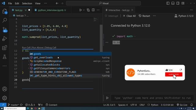Toggle primary side bar layout icon
Image resolution: width=196 pixels, height=110 pixels.
point(168,3)
